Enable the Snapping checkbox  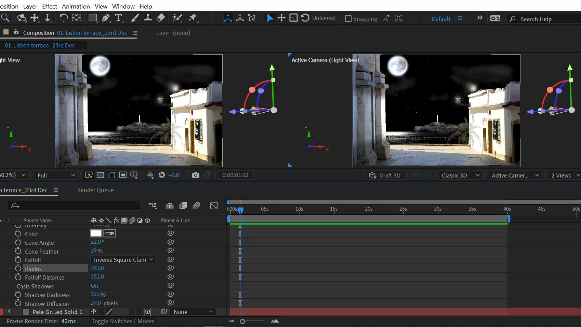click(348, 19)
